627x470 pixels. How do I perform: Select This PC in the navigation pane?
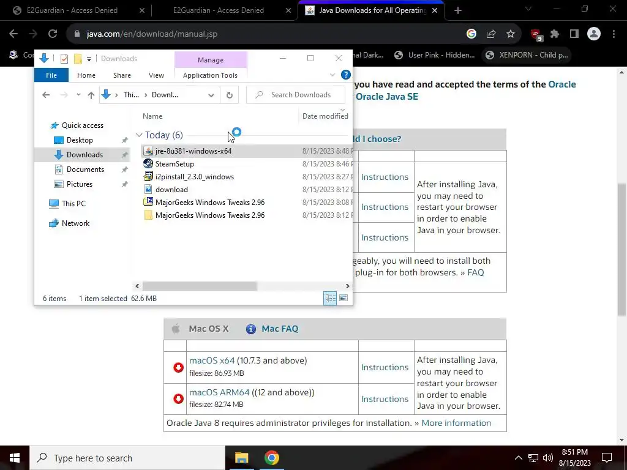[x=73, y=203]
